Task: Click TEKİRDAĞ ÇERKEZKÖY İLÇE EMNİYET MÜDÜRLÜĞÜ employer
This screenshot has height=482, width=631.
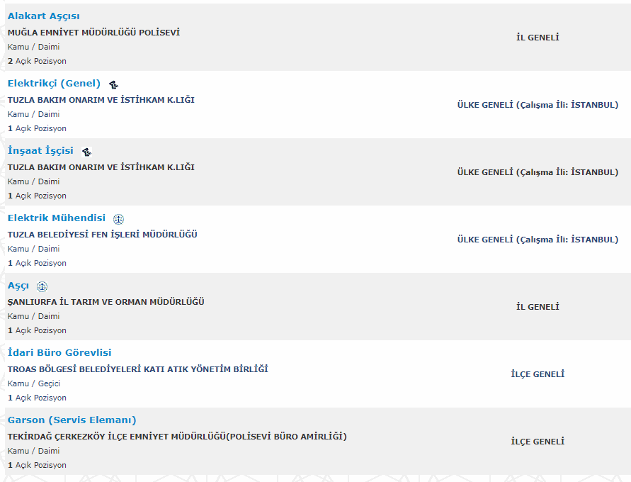Action: tap(177, 437)
